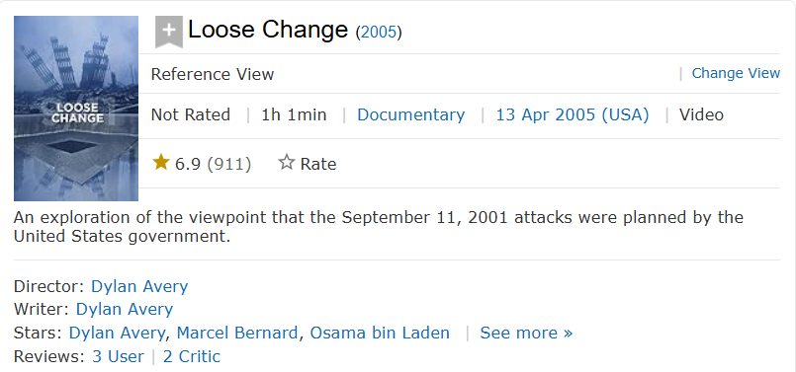Open Osama bin Laden cast link

[x=380, y=333]
